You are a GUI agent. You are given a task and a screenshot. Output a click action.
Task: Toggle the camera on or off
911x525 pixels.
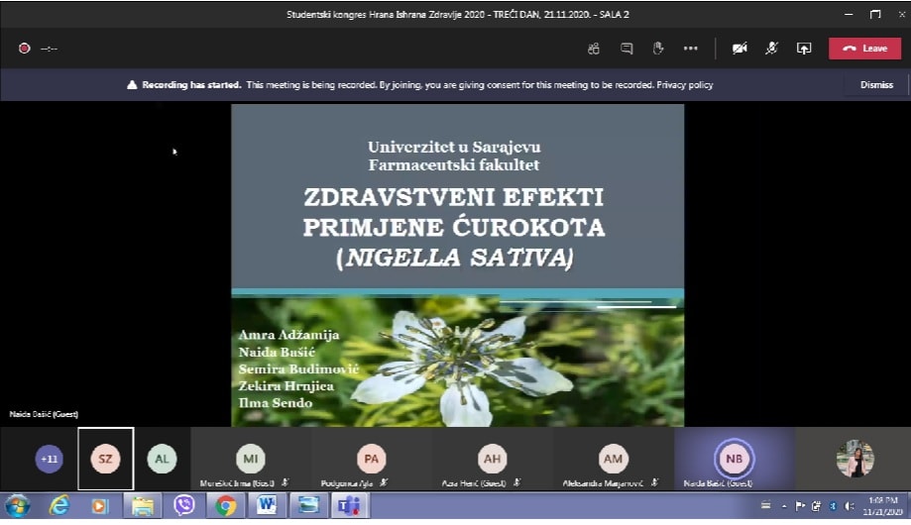click(740, 48)
